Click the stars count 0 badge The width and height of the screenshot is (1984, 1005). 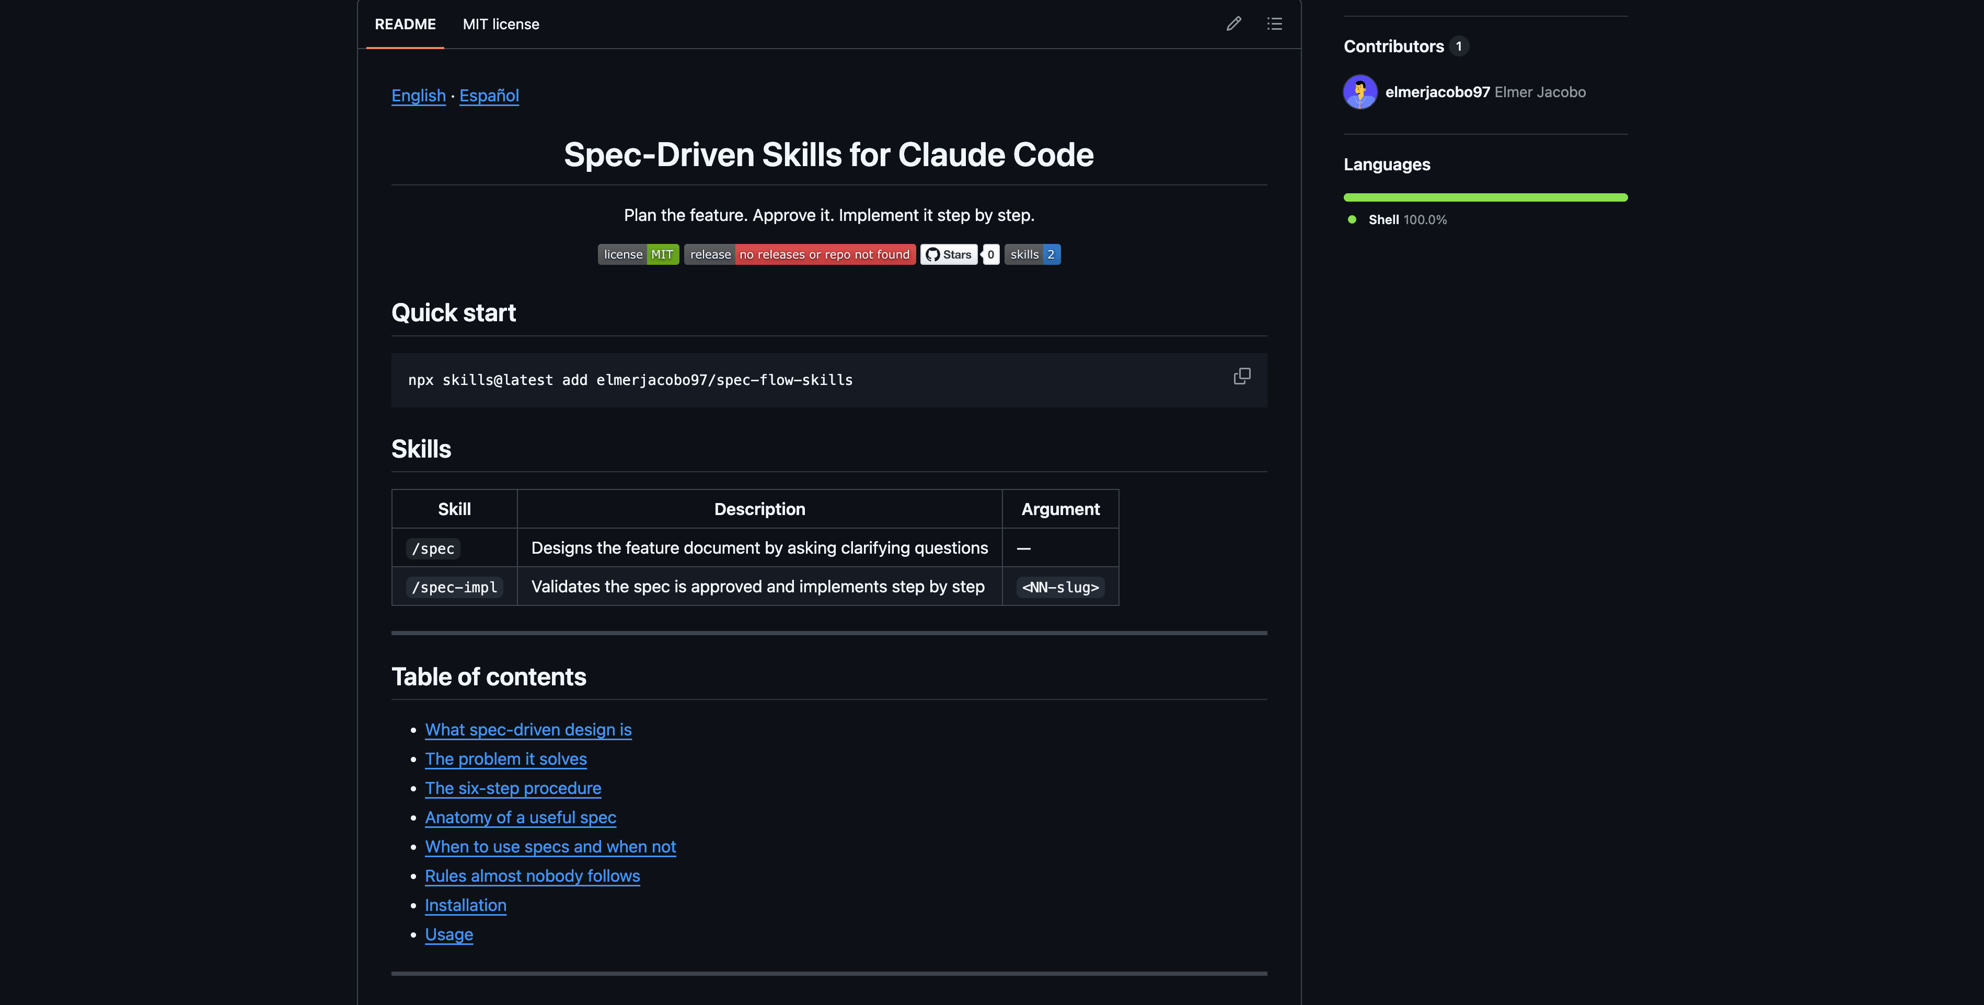coord(990,255)
